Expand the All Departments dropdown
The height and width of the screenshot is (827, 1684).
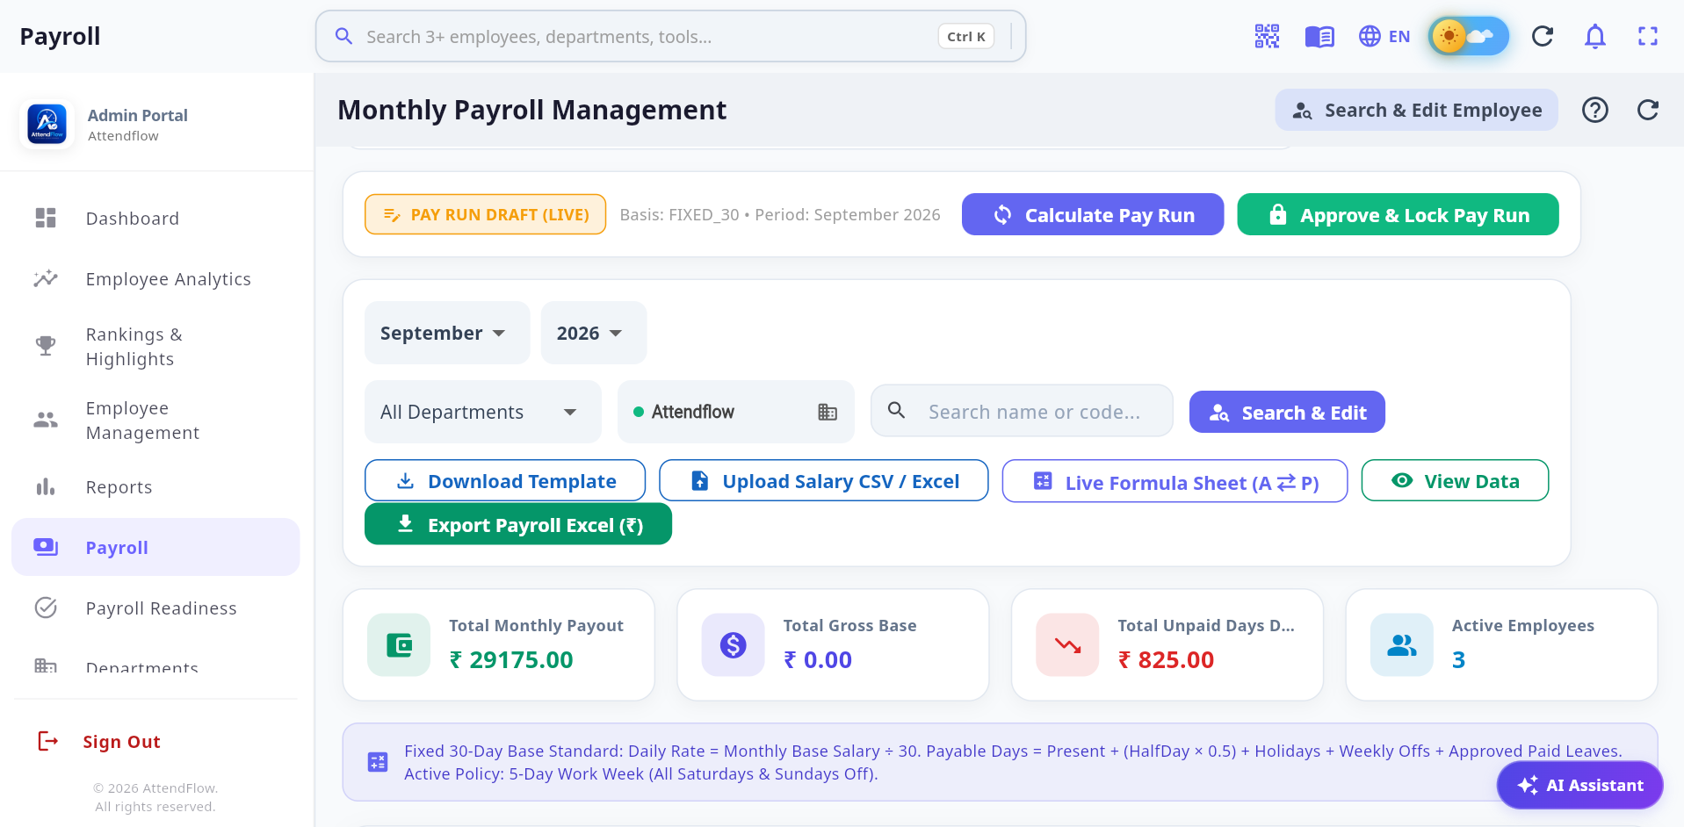click(x=483, y=412)
